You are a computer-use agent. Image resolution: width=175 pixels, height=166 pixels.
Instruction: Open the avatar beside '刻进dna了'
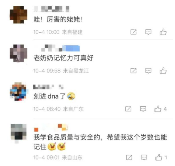18,91
